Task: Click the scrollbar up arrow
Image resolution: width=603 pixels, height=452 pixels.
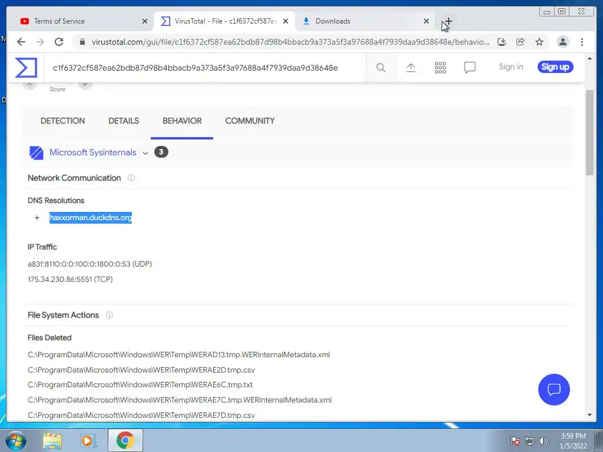Action: pos(589,58)
